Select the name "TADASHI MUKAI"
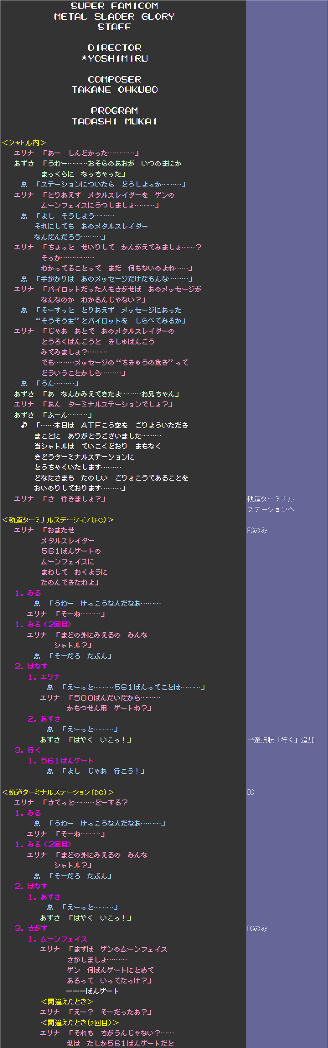328x1048 pixels. 114,121
